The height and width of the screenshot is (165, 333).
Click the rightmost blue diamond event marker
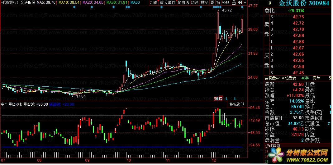242,7
